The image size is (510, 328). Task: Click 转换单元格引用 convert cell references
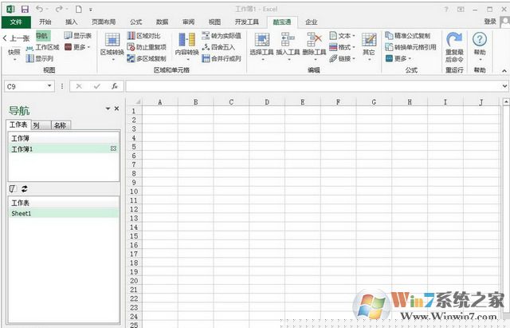[x=410, y=47]
